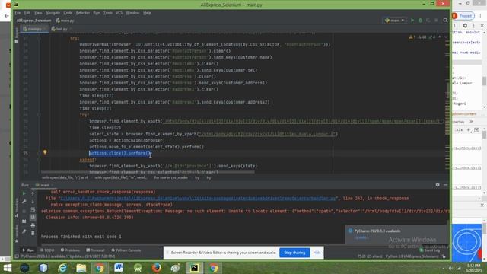The image size is (487, 274).
Task: Click Update link in PyCharm notification
Action: (361, 237)
